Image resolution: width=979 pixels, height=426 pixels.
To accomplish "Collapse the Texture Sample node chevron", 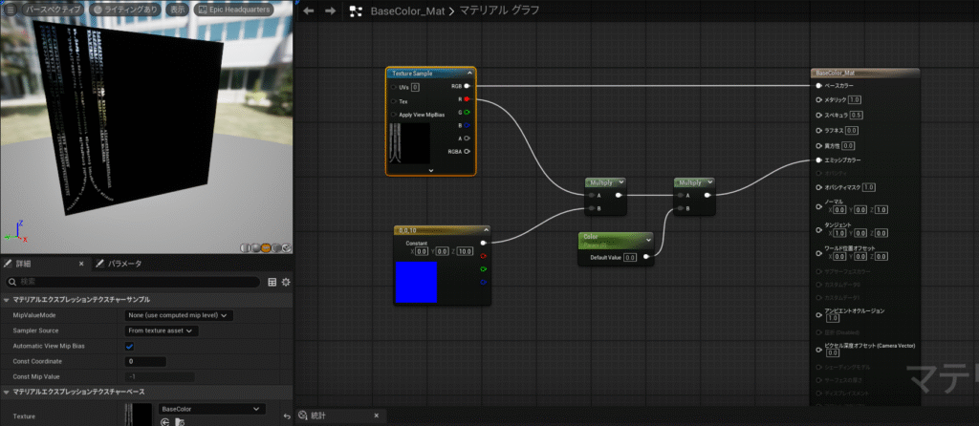I will (469, 74).
